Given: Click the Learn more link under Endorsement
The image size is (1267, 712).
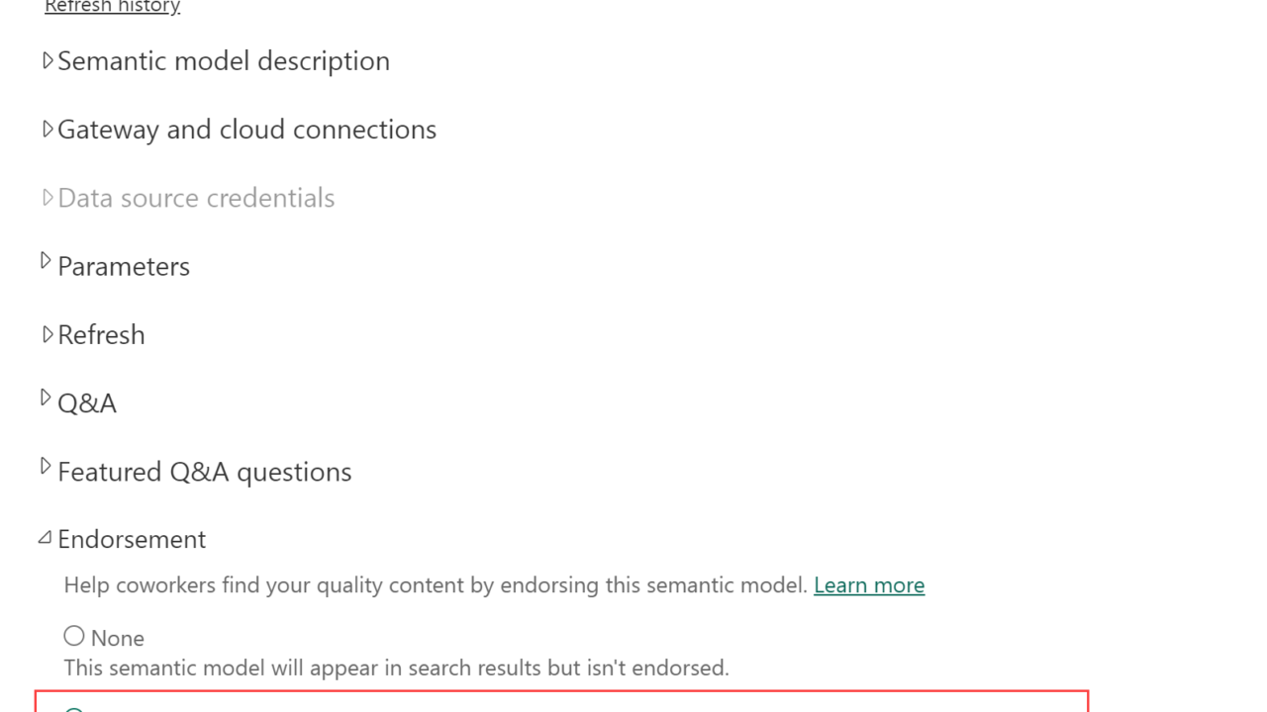Looking at the screenshot, I should [869, 585].
